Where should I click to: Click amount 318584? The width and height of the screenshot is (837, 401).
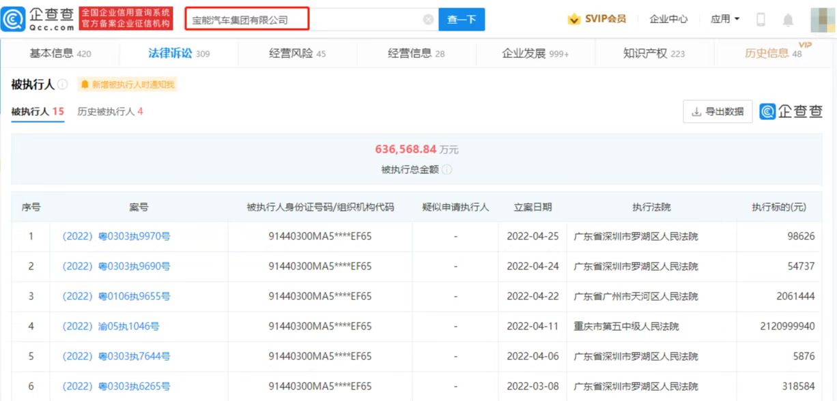point(799,387)
